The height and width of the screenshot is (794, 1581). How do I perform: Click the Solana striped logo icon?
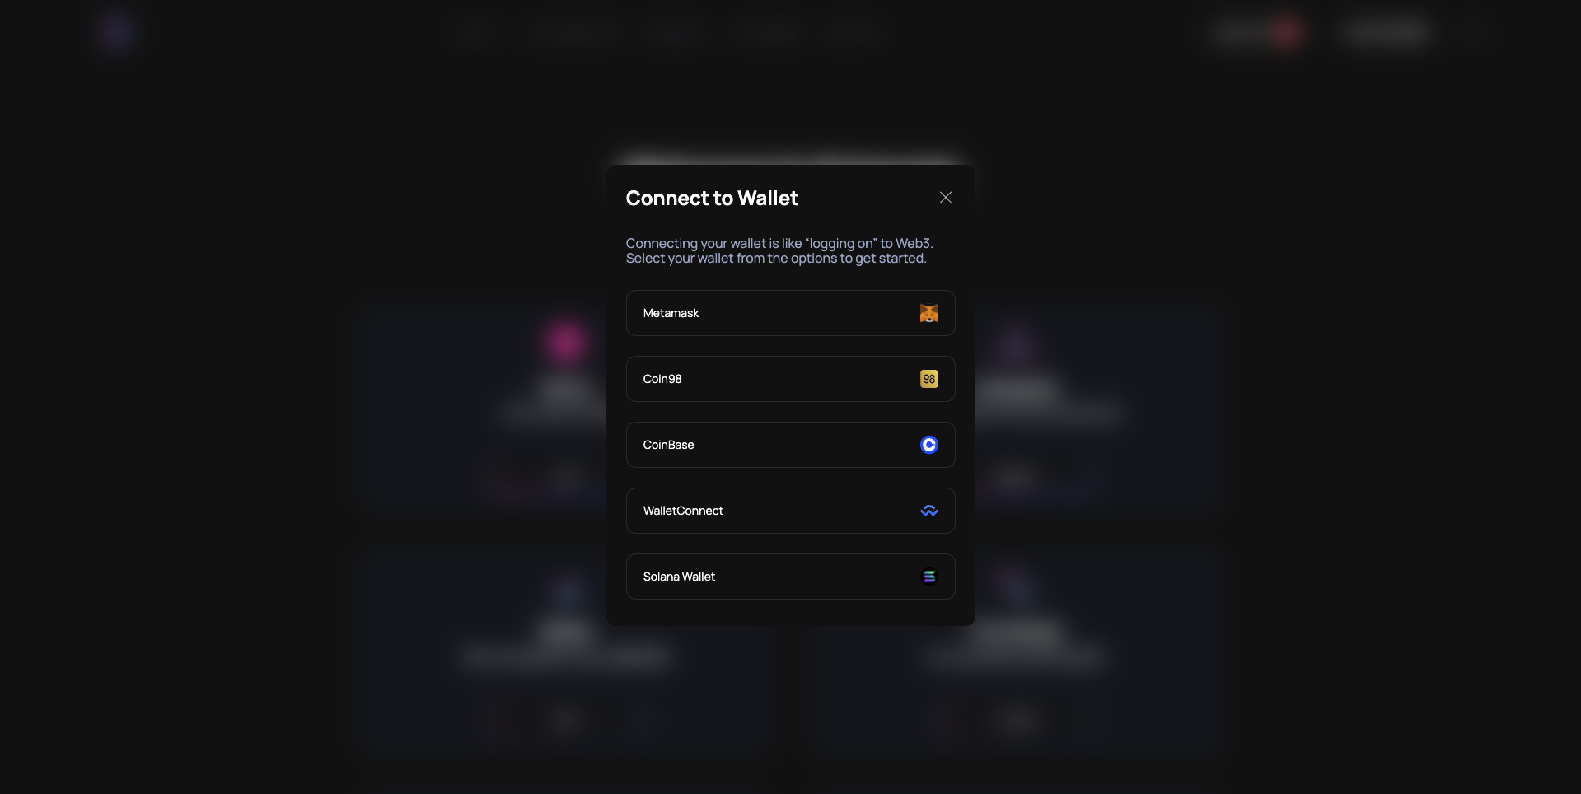(x=928, y=577)
